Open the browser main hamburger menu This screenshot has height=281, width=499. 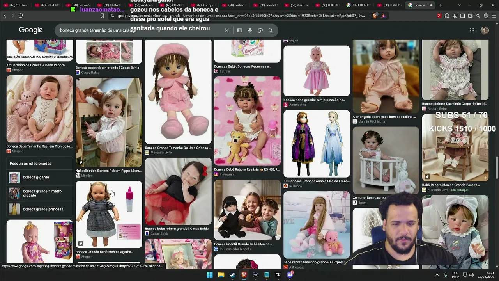click(x=494, y=16)
